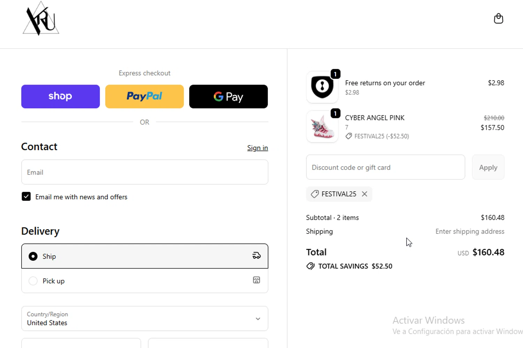Click the Free returns shield thumbnail
Screen dimensions: 523x348
point(322,87)
